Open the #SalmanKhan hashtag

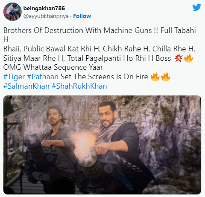(x=26, y=86)
